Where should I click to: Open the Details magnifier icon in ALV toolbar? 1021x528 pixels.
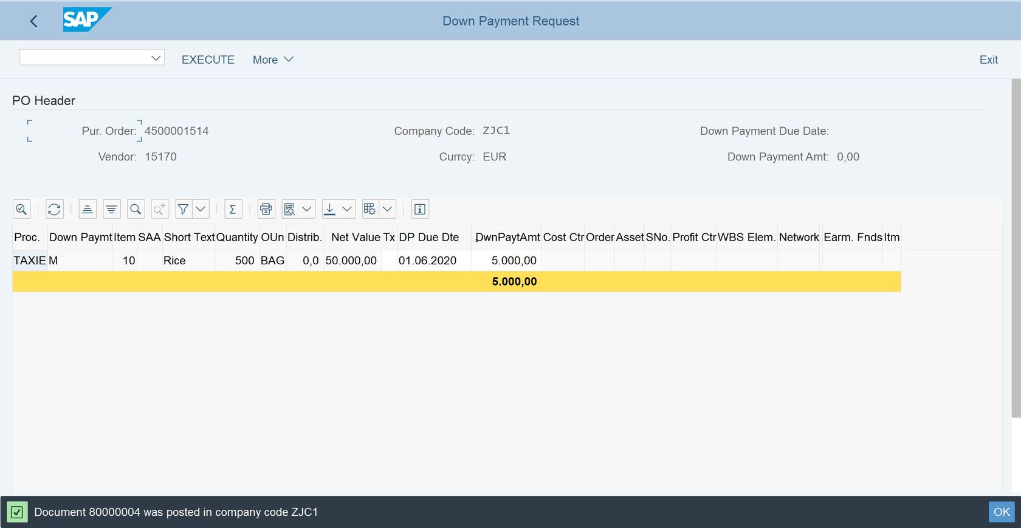point(21,209)
